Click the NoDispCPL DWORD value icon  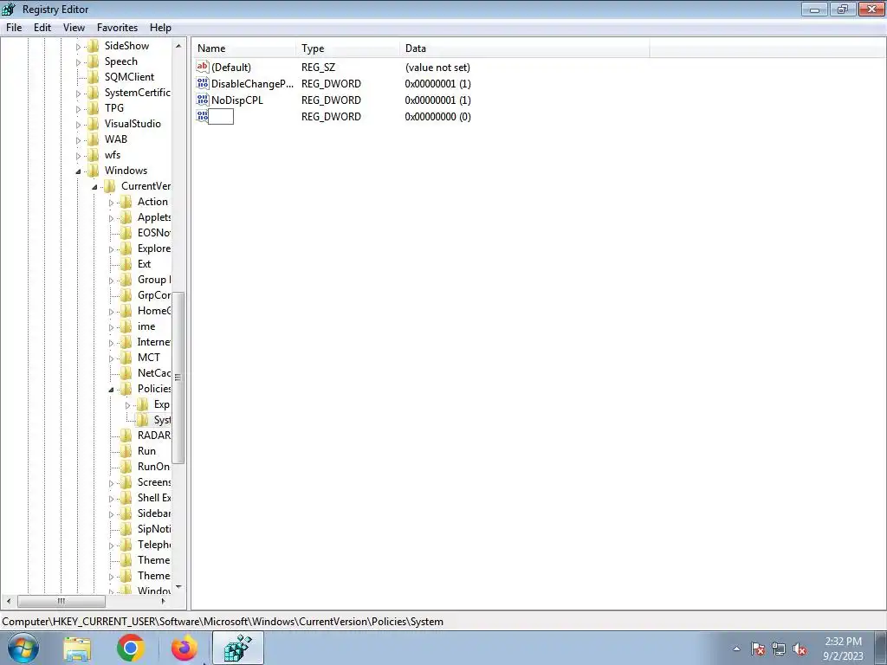203,100
